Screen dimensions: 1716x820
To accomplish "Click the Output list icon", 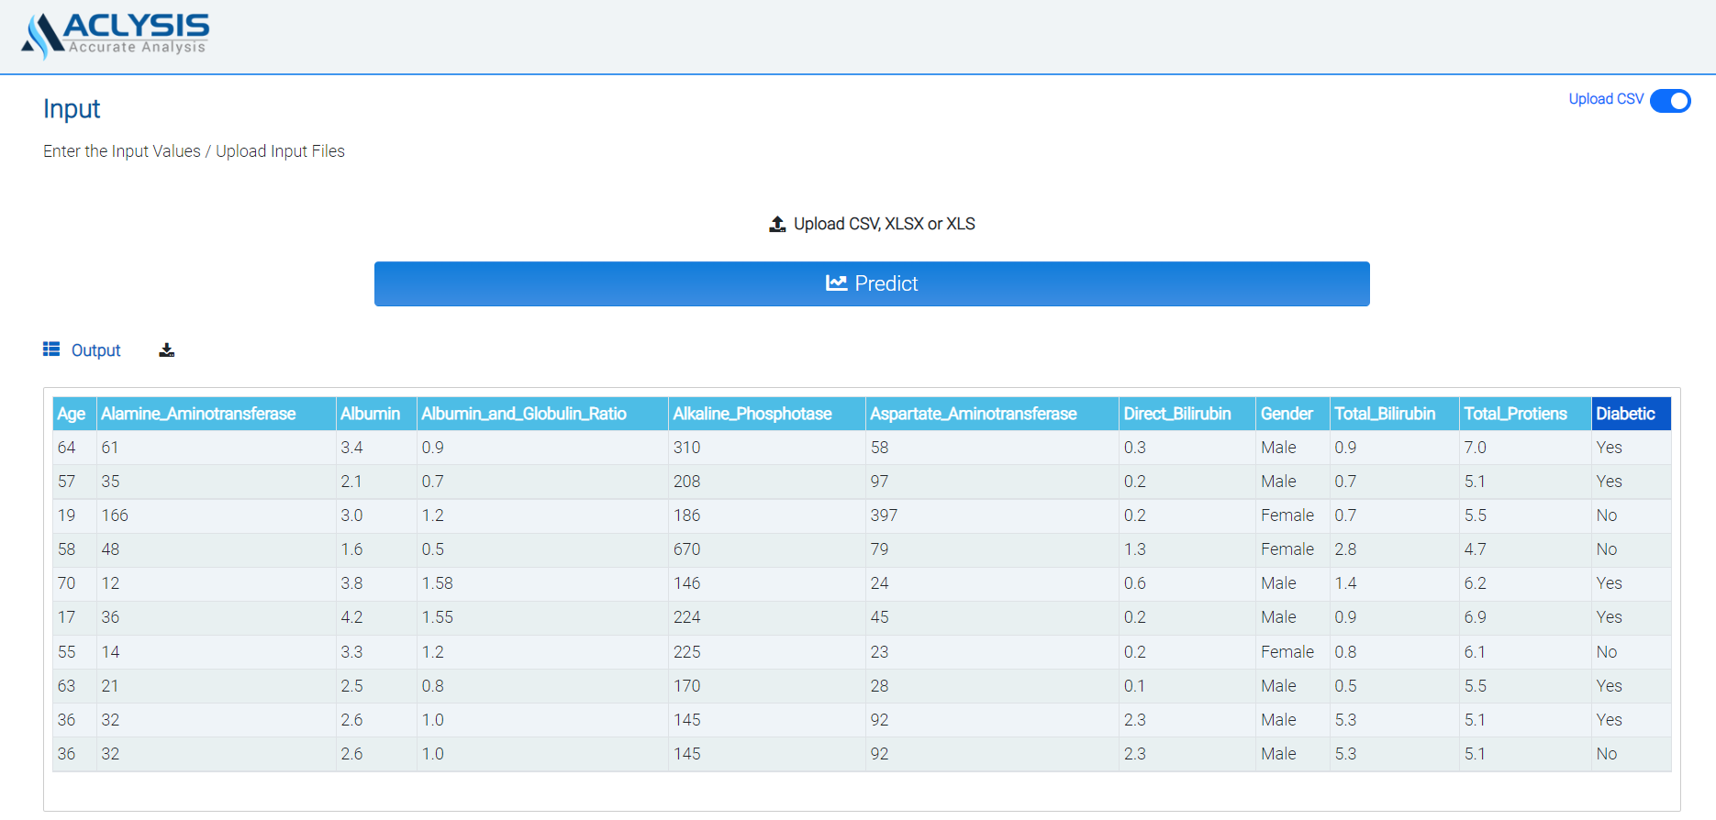I will 51,349.
